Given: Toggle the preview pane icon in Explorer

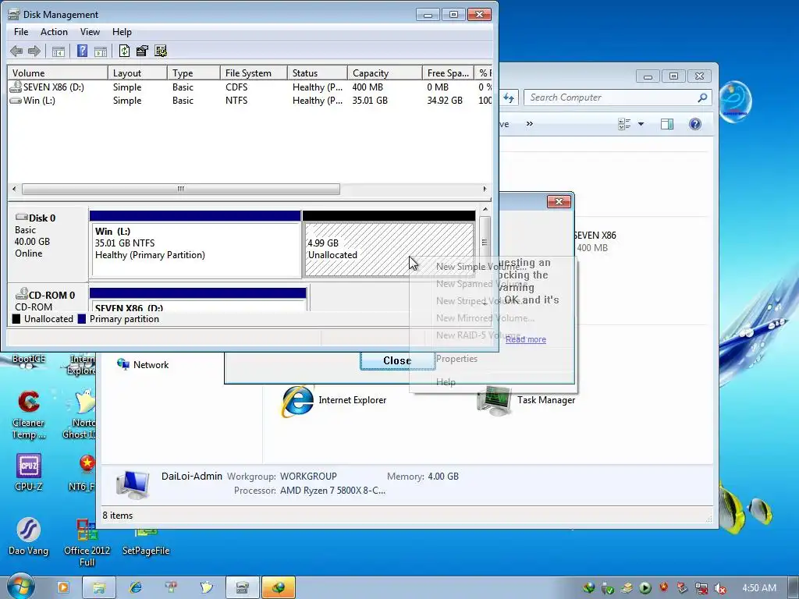Looking at the screenshot, I should pos(667,124).
